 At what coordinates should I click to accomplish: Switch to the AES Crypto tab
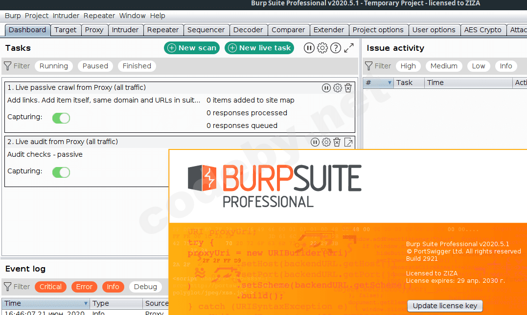[x=482, y=30]
